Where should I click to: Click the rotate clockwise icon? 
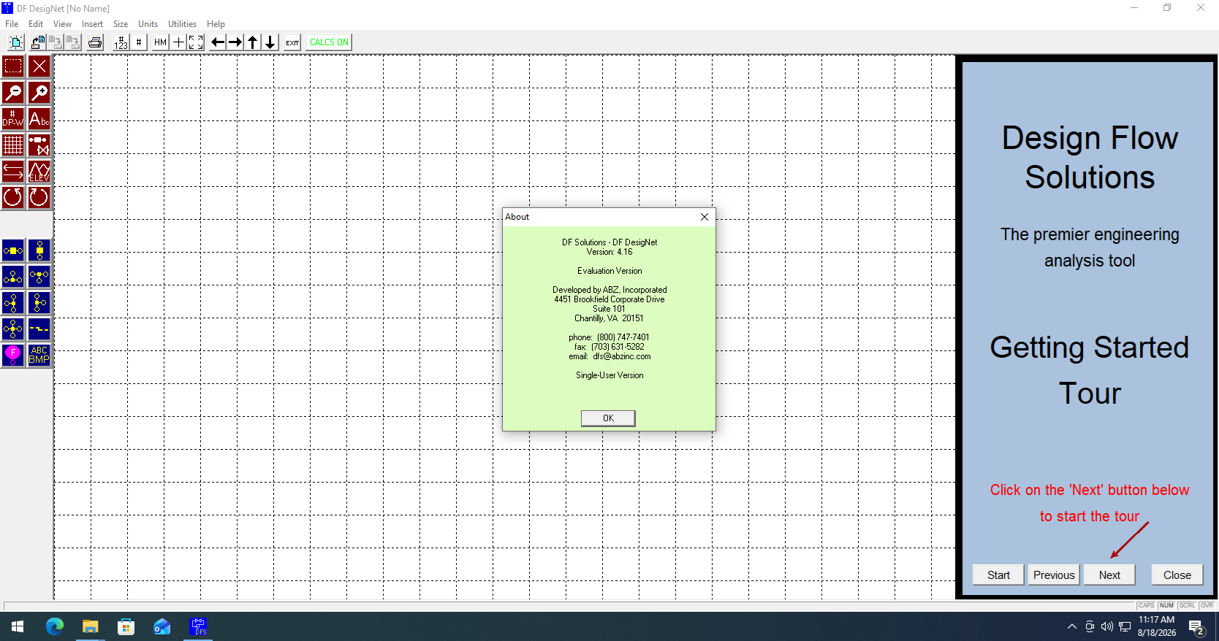(x=39, y=198)
